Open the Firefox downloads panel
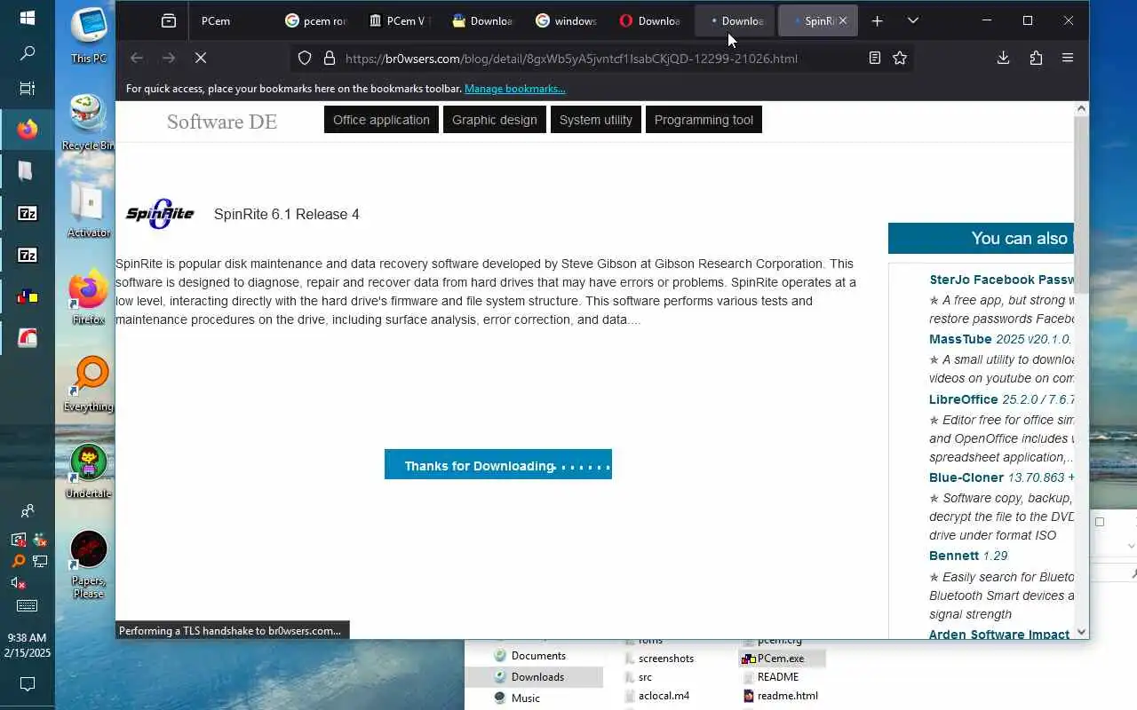1137x710 pixels. 1003,58
